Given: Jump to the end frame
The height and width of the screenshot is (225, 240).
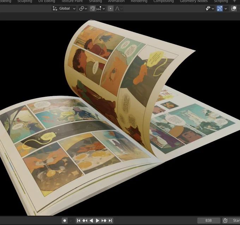Looking at the screenshot, I should [x=110, y=220].
